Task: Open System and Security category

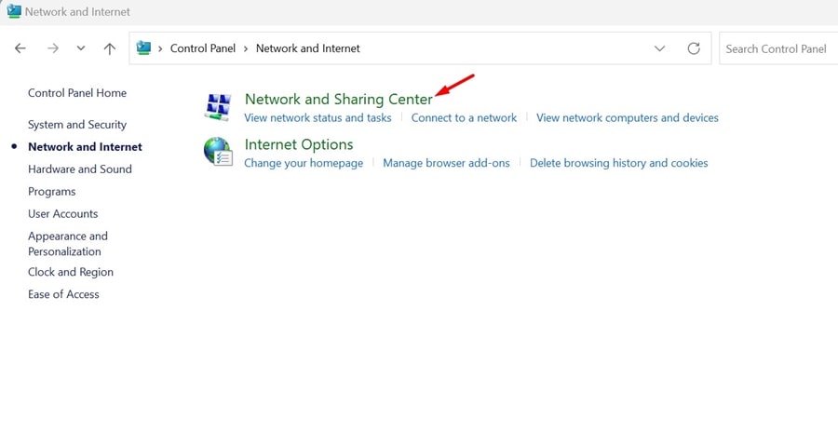Action: [77, 125]
